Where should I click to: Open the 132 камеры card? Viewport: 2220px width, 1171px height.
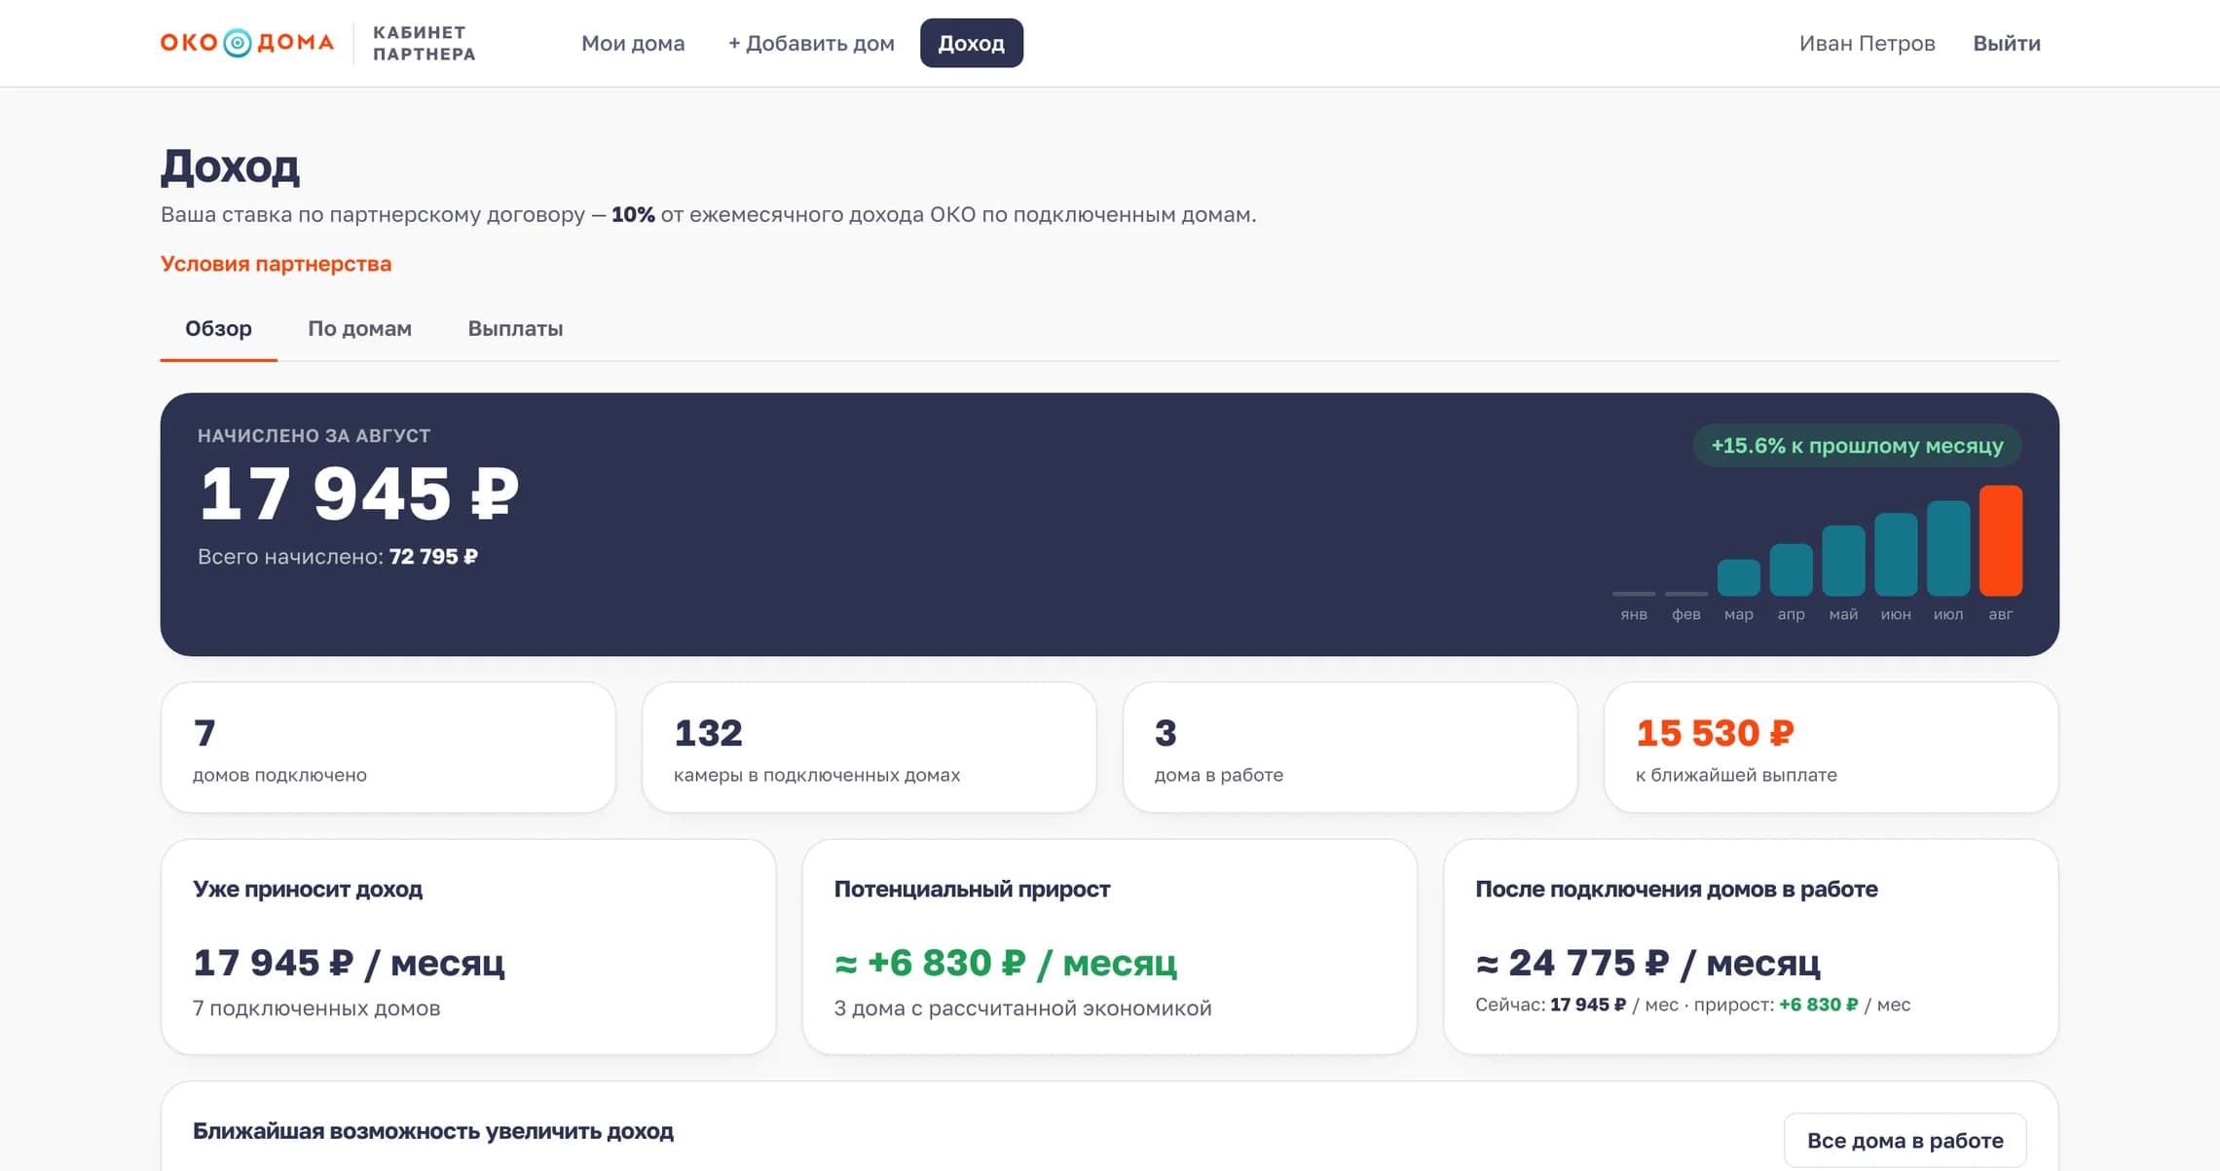pos(869,748)
